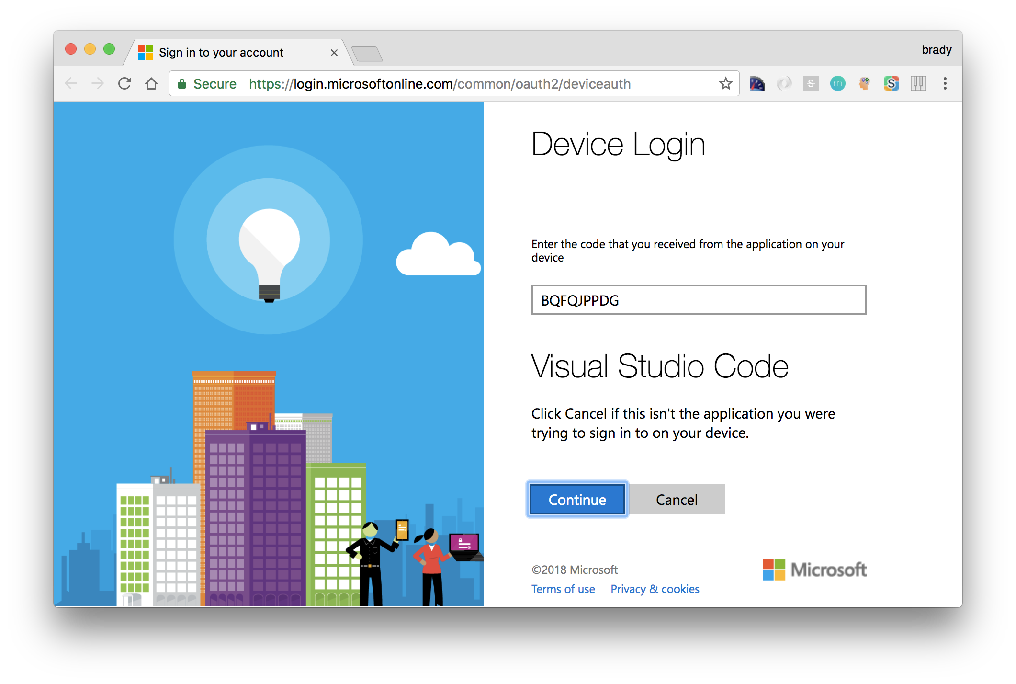Click the browser back arrow
1016x684 pixels.
[x=71, y=84]
